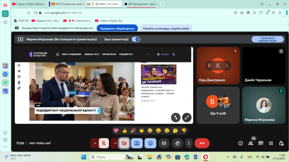Click the red leave call button
The image size is (289, 162).
tap(202, 143)
